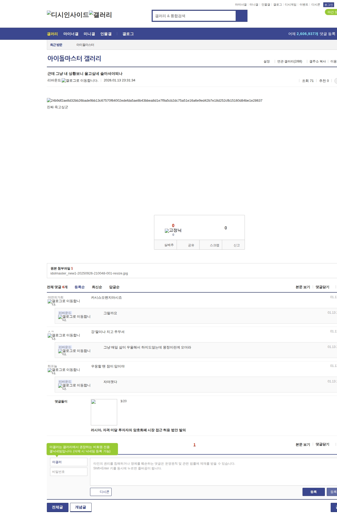Expand the 연관 갤러리(2/88) list
This screenshot has width=337, height=516.
(289, 61)
